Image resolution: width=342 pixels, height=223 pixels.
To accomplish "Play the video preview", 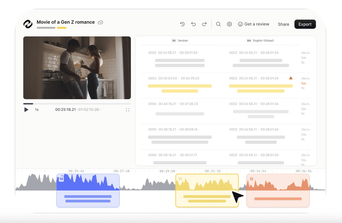I will 26,110.
